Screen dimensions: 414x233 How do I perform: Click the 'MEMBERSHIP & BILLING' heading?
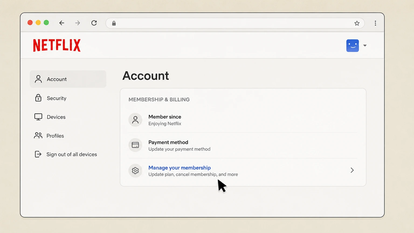(159, 100)
